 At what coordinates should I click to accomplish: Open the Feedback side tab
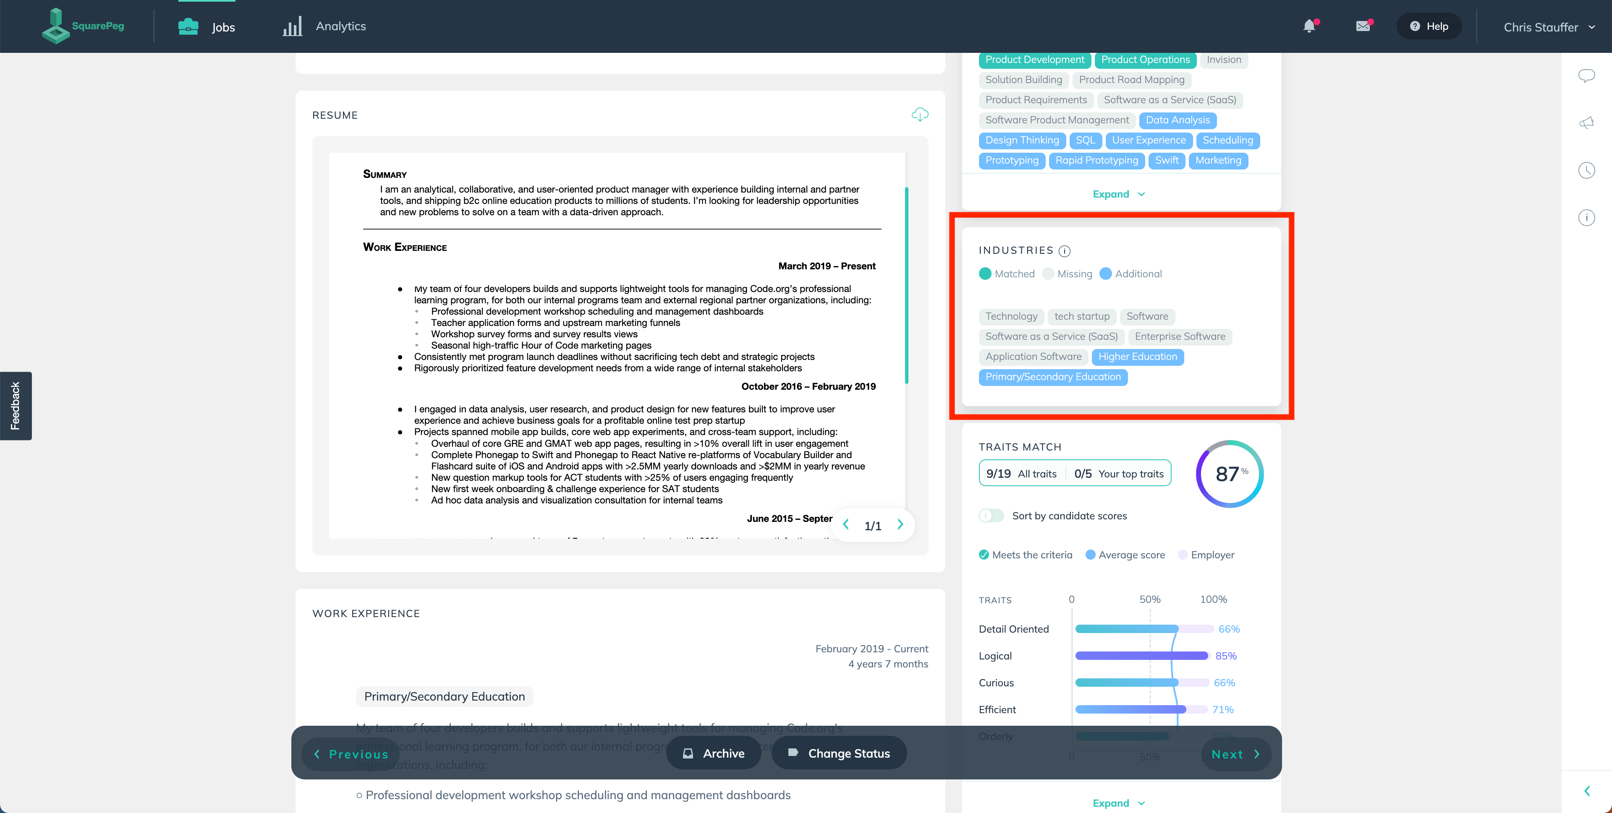pyautogui.click(x=16, y=406)
